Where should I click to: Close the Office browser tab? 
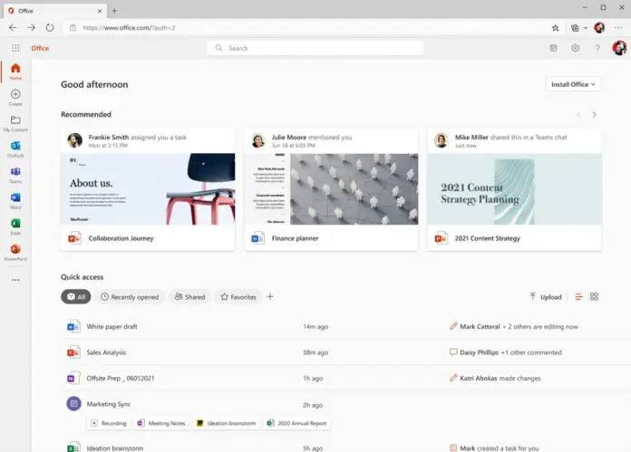coord(100,11)
